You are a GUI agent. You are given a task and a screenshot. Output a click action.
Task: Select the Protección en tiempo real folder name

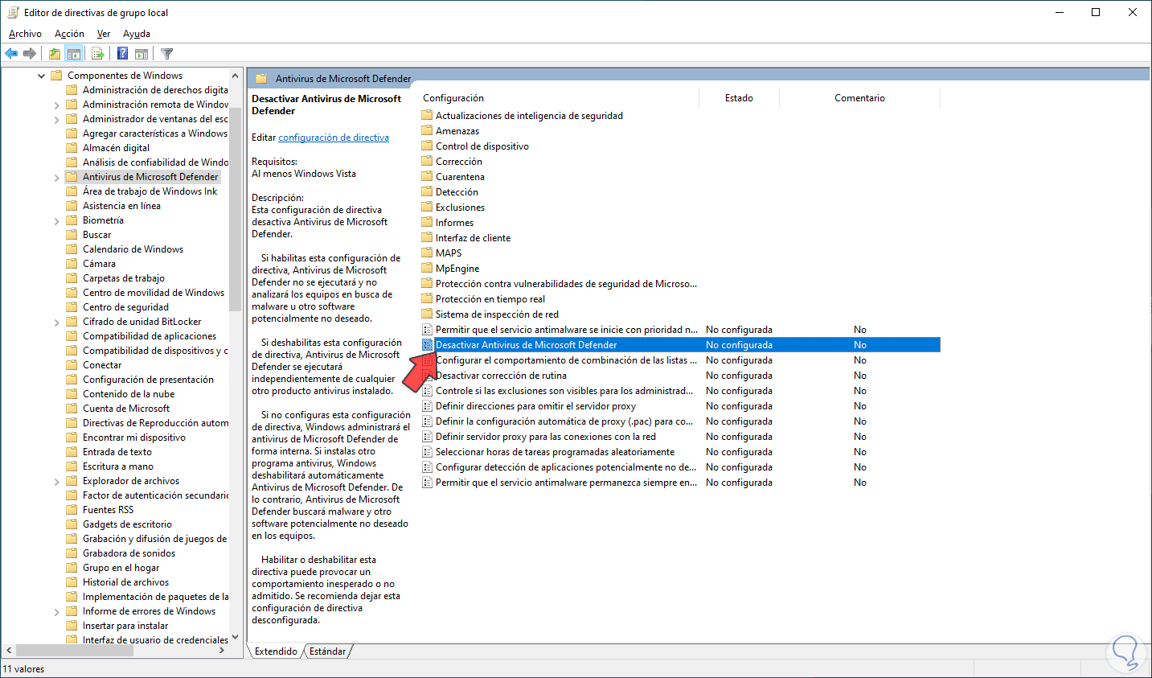490,299
